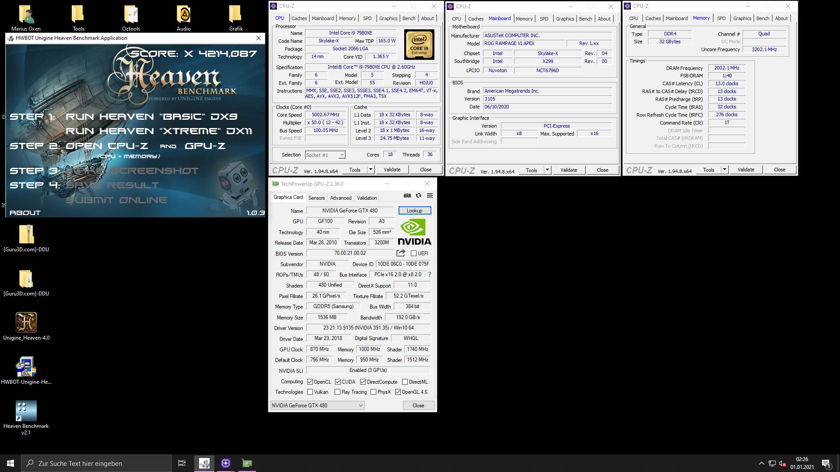Open the Windows Start menu
The image size is (840, 472).
(10, 463)
